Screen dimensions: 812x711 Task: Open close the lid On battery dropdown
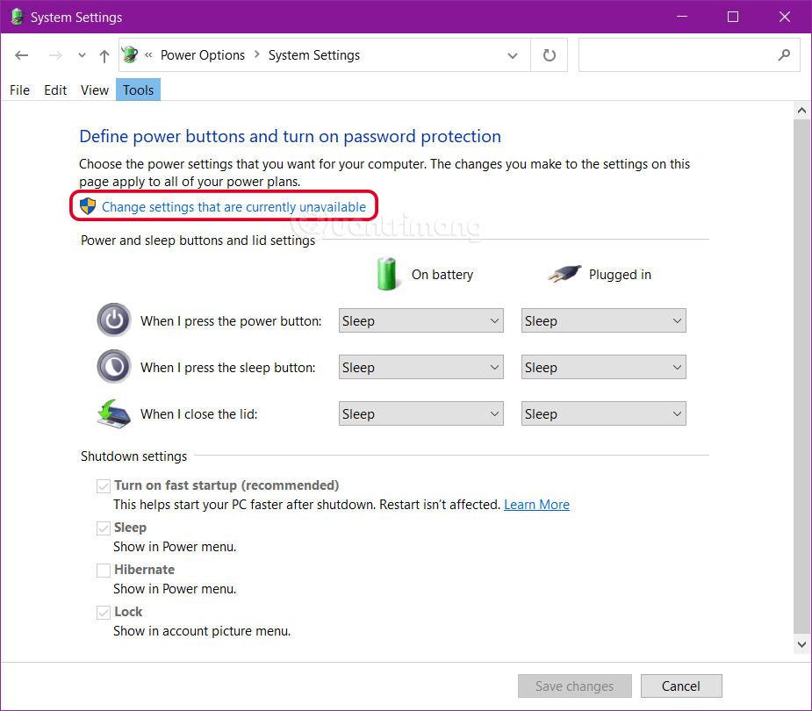pos(421,413)
